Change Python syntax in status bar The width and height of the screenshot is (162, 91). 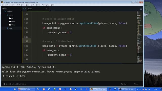tap(136, 84)
